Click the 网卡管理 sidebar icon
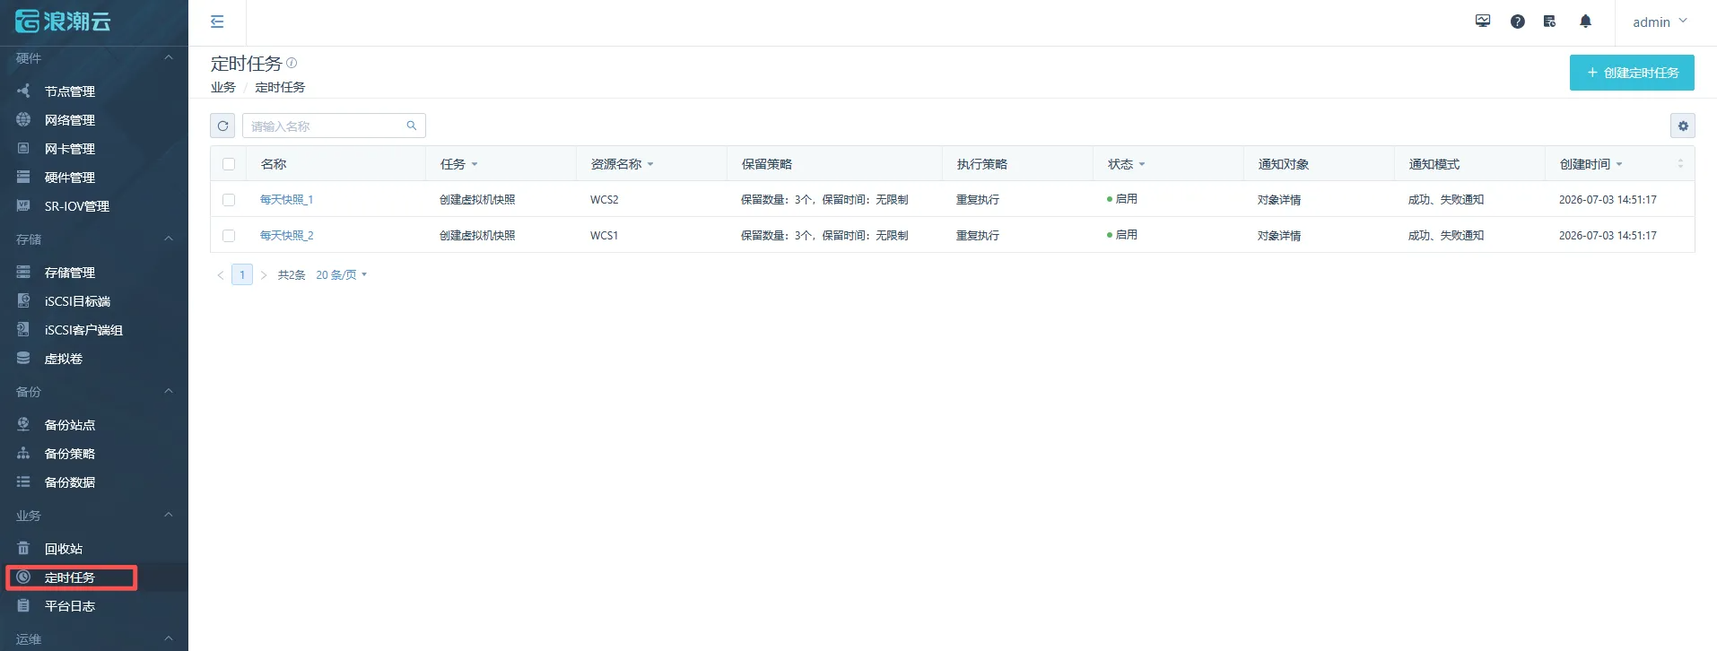 tap(23, 148)
